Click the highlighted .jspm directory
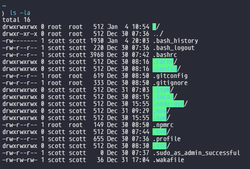 (x=161, y=90)
